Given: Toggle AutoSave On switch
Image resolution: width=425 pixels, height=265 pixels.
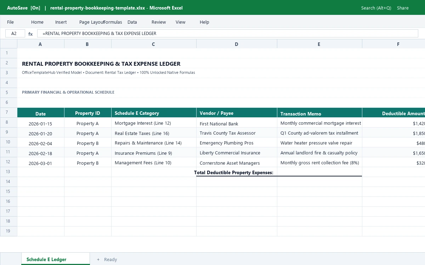Looking at the screenshot, I should pos(23,8).
